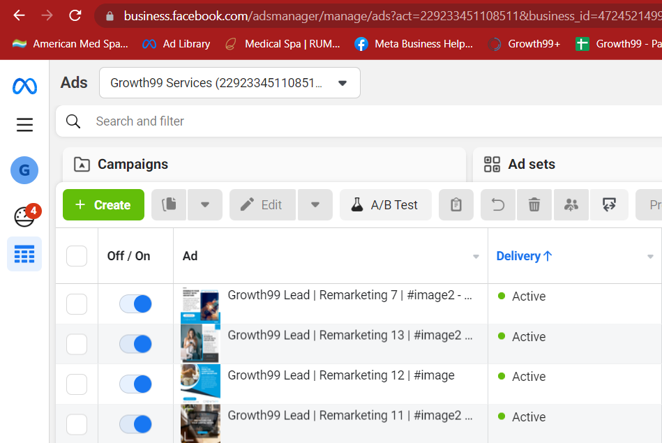Open the Medical Spa RUM bookmark
The image size is (662, 443).
283,44
